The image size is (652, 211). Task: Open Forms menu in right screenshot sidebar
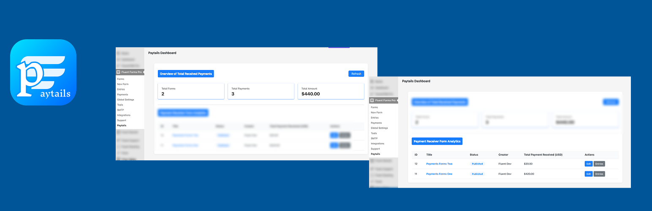pos(375,107)
